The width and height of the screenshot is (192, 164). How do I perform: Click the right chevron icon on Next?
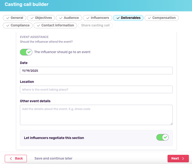tap(183, 158)
